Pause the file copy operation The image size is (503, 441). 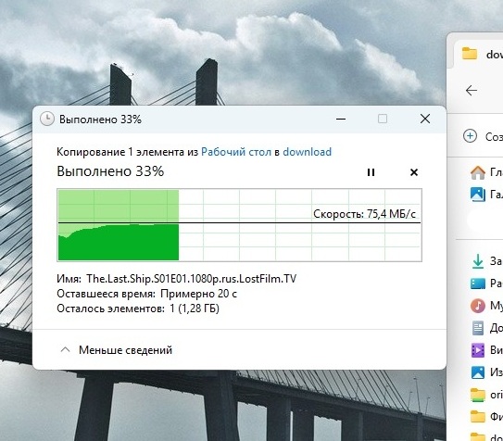click(371, 172)
